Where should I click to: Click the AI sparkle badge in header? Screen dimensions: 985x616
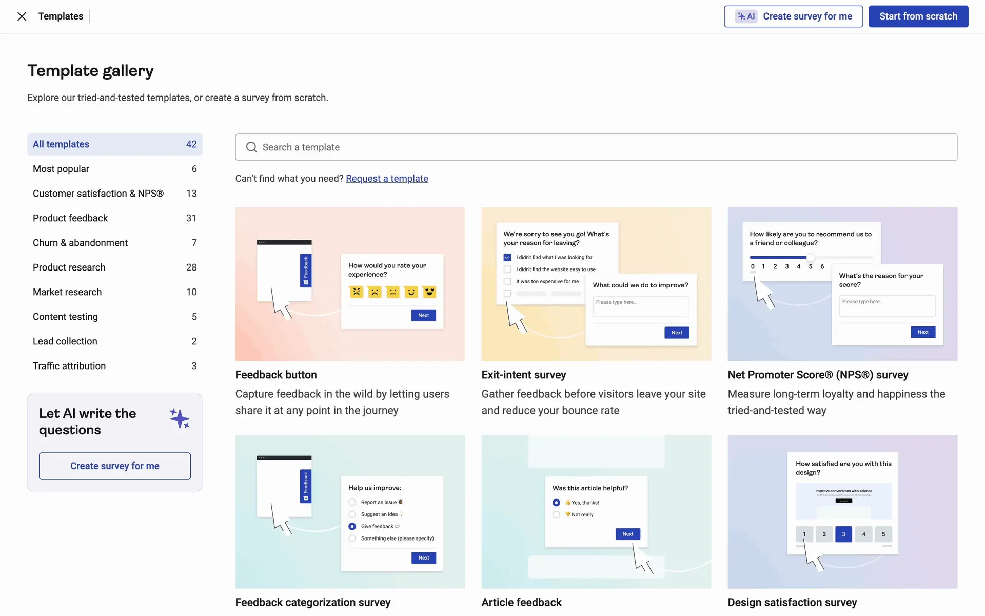click(746, 16)
